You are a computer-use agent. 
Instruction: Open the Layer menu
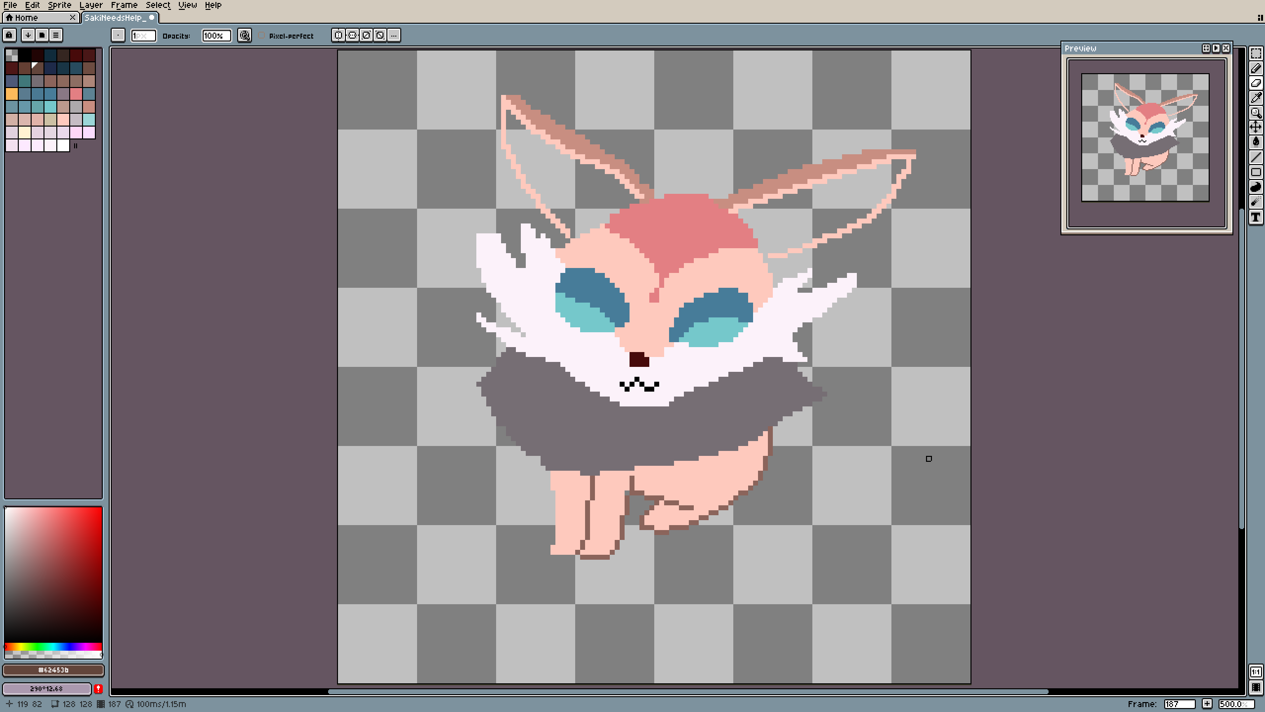pos(91,5)
